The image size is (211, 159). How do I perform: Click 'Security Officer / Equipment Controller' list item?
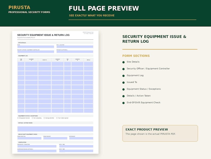click(148, 69)
